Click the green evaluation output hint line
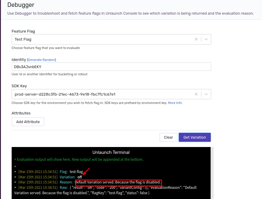The image size is (262, 199). [79, 159]
